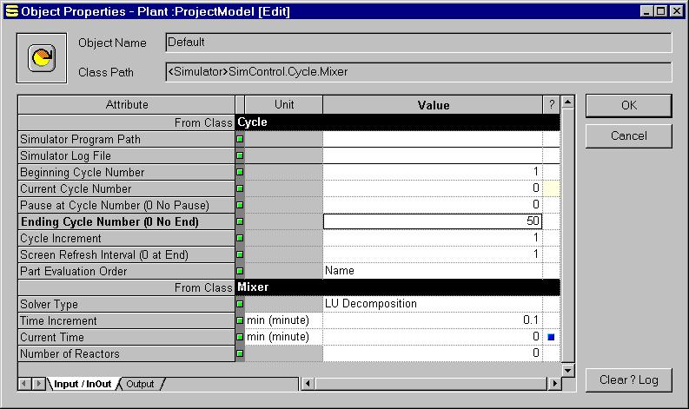Image resolution: width=689 pixels, height=409 pixels.
Task: Select the Ending Cycle Number value field
Action: pyautogui.click(x=432, y=221)
